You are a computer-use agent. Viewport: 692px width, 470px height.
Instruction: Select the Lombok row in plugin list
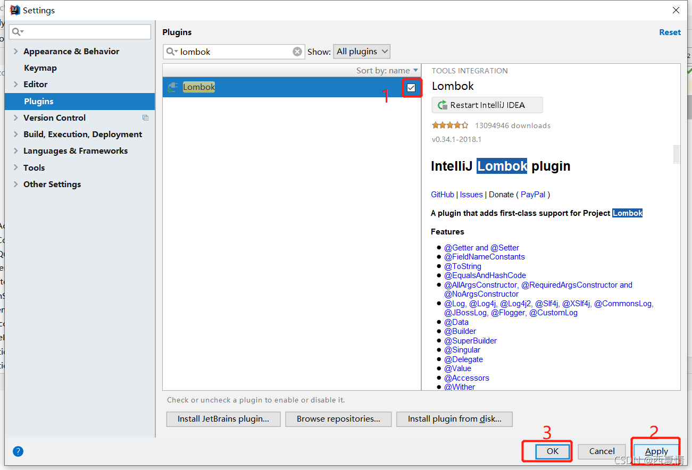(291, 87)
